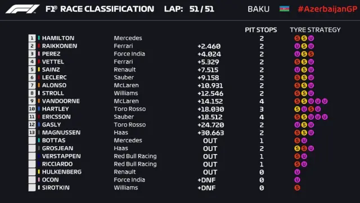
Task: Click Sainz's yellow Renault team color bar
Action: pyautogui.click(x=39, y=69)
